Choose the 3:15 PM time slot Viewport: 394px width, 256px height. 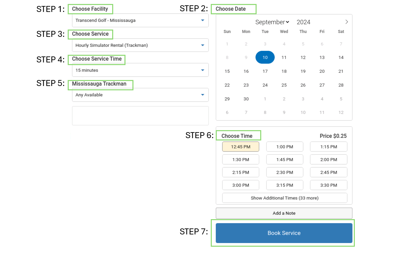click(x=285, y=185)
